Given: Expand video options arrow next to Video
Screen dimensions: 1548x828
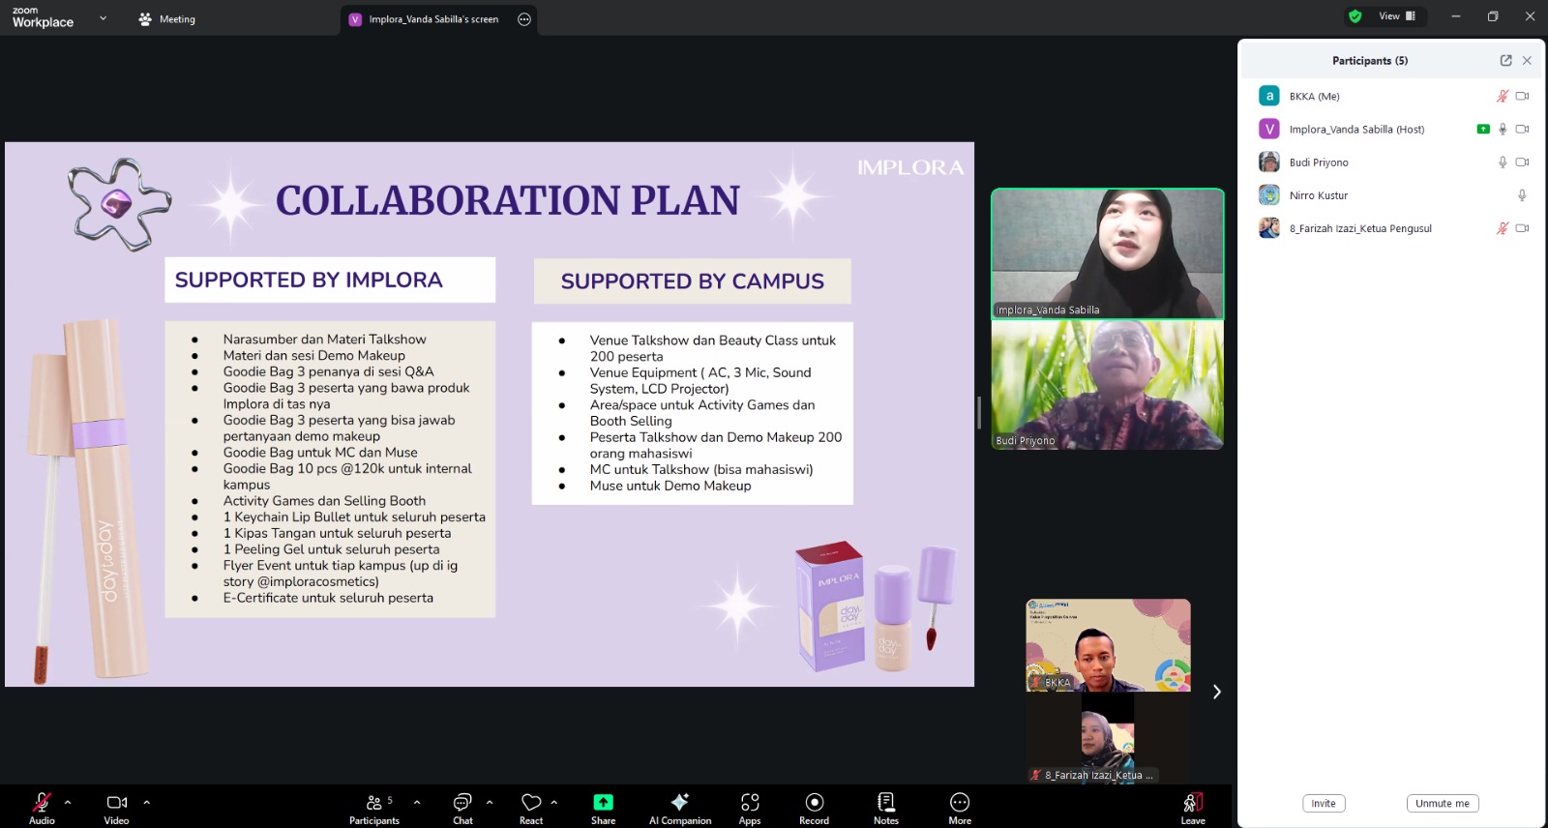Looking at the screenshot, I should pos(147,802).
